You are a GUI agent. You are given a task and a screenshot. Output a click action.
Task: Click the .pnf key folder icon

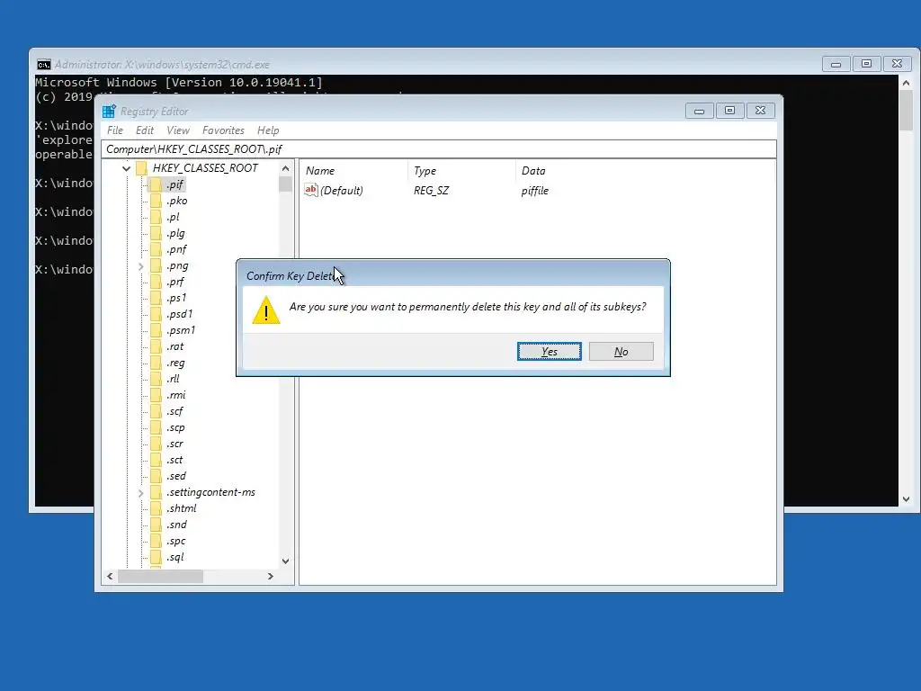[x=156, y=249]
